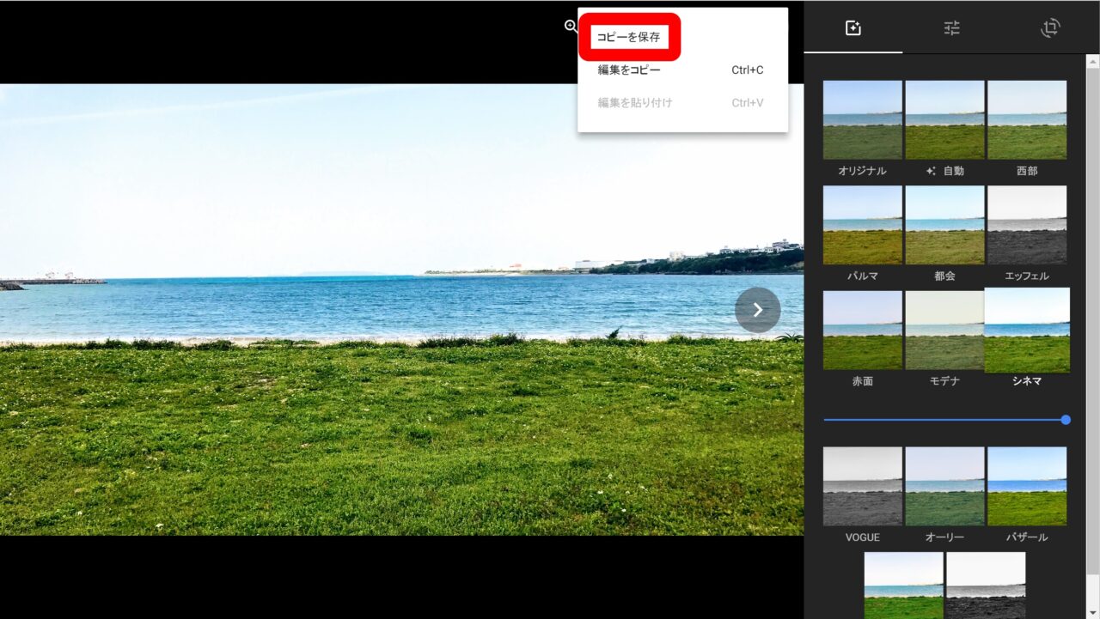
Task: Choose 編集をコピー menu entry
Action: (629, 70)
